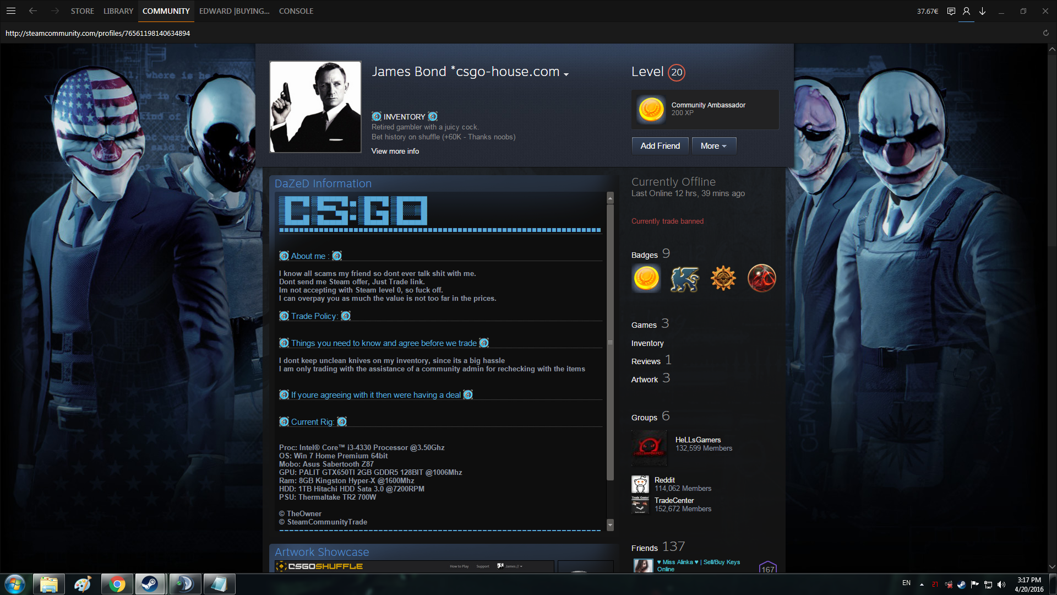Open the friends chat icon in header
1057x595 pixels.
click(951, 11)
